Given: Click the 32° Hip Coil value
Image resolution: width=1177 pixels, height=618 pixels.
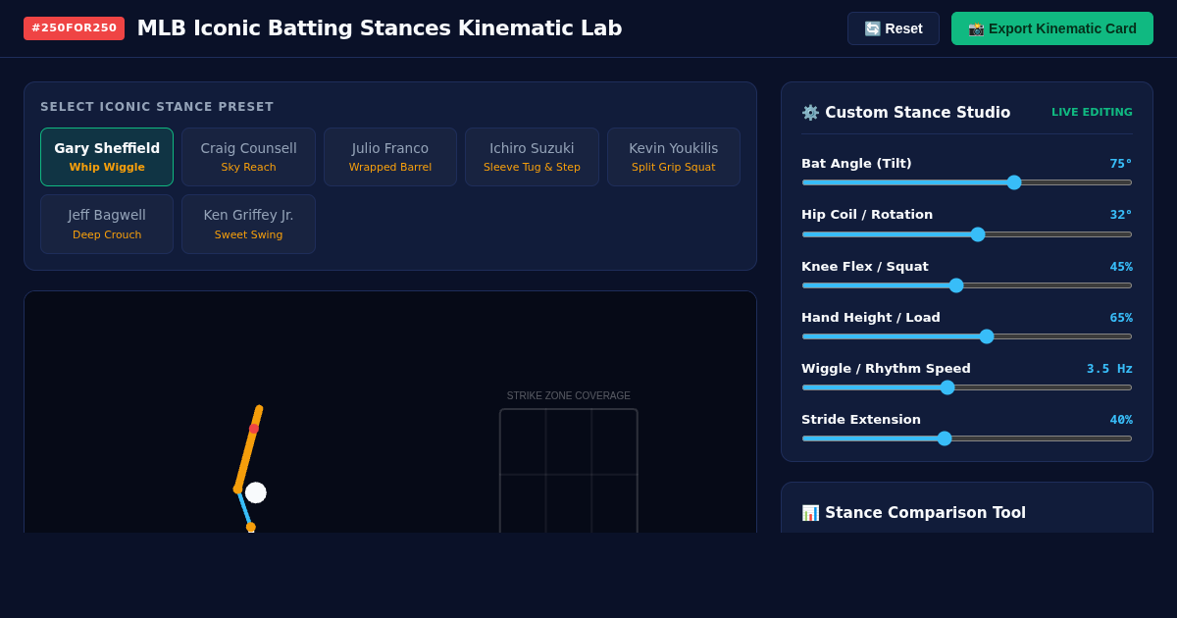Looking at the screenshot, I should [x=1121, y=215].
